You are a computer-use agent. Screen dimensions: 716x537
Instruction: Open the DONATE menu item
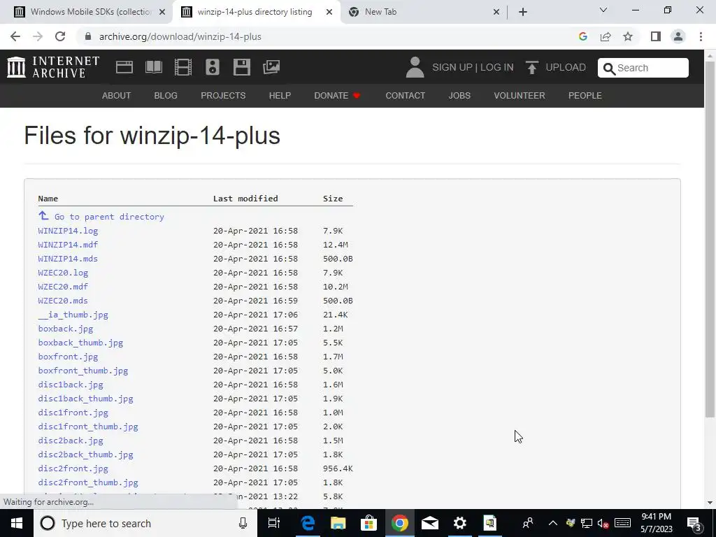tap(338, 95)
